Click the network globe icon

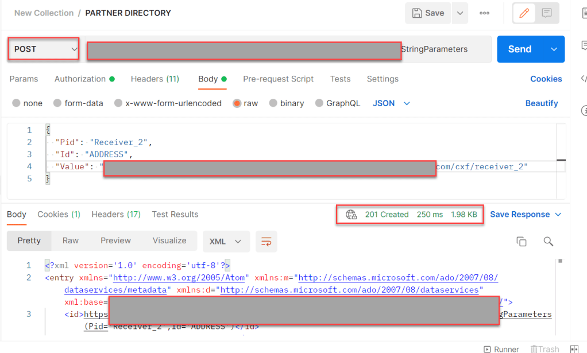[351, 215]
